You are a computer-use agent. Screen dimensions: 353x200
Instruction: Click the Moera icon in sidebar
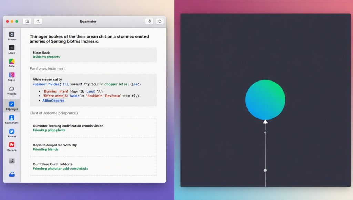tap(12, 34)
